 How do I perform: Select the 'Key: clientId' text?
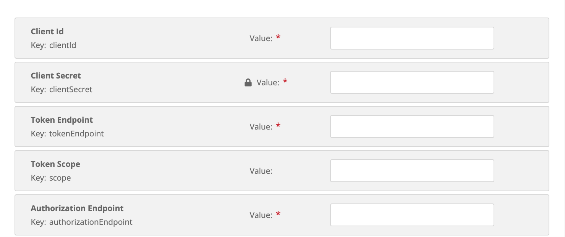[53, 45]
